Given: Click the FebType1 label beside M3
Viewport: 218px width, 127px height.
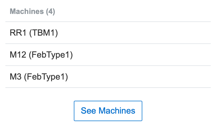Looking at the screenshot, I should [x=46, y=77].
